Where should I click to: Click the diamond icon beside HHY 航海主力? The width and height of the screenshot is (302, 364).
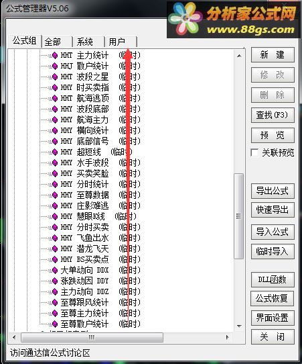(x=55, y=120)
